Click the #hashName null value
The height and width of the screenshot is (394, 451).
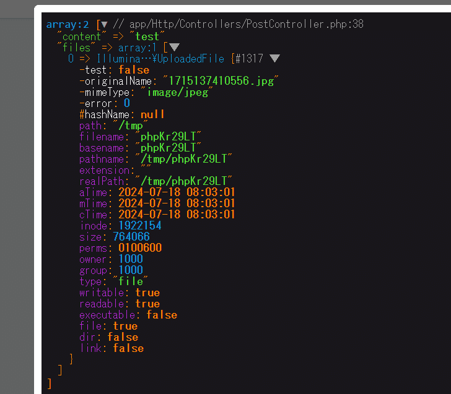(152, 114)
